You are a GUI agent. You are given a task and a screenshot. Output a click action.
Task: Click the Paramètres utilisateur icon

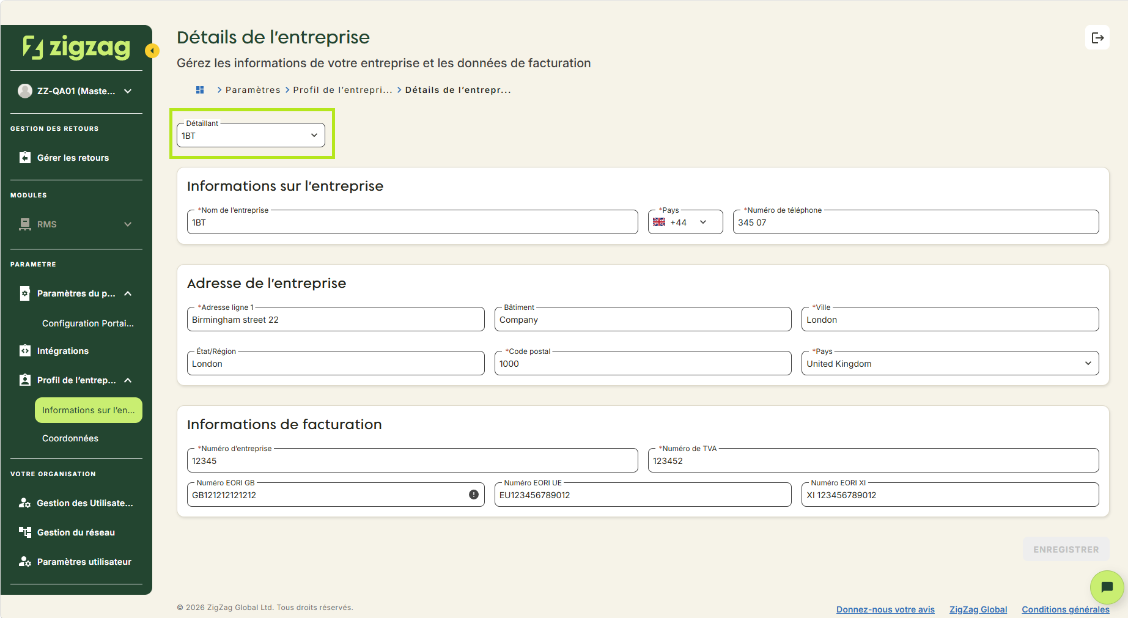(24, 562)
